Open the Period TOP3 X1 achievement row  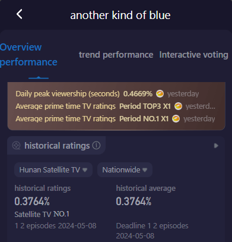[115, 106]
